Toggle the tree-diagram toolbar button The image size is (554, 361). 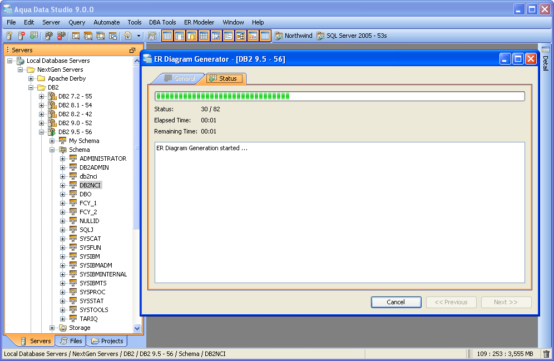click(241, 36)
